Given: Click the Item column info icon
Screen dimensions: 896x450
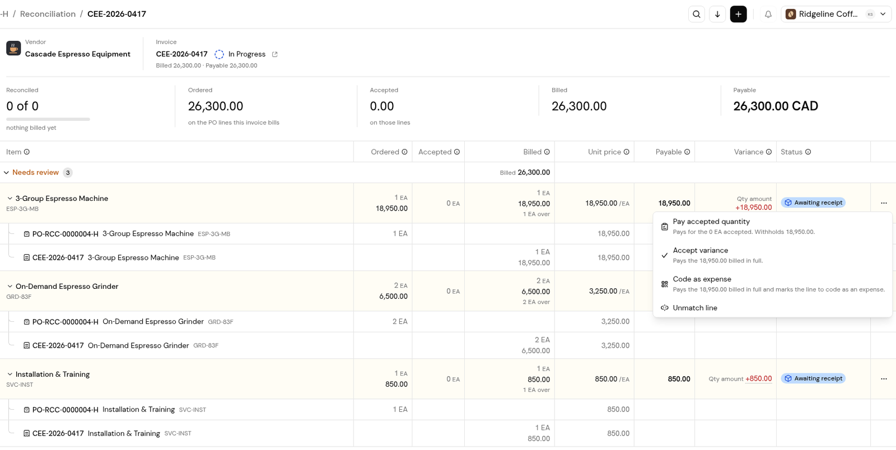Looking at the screenshot, I should [x=27, y=152].
